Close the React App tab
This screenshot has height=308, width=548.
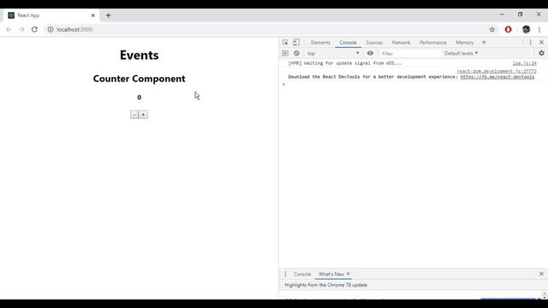[93, 15]
